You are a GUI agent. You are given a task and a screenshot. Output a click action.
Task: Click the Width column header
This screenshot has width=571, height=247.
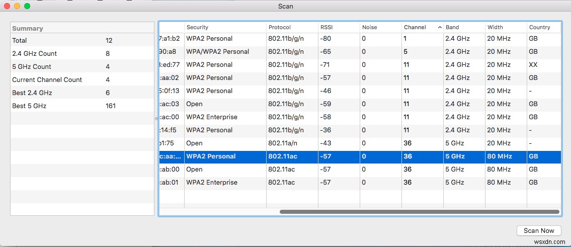pyautogui.click(x=495, y=27)
